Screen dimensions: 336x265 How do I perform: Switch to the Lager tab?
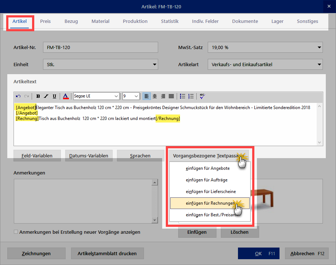click(x=277, y=21)
